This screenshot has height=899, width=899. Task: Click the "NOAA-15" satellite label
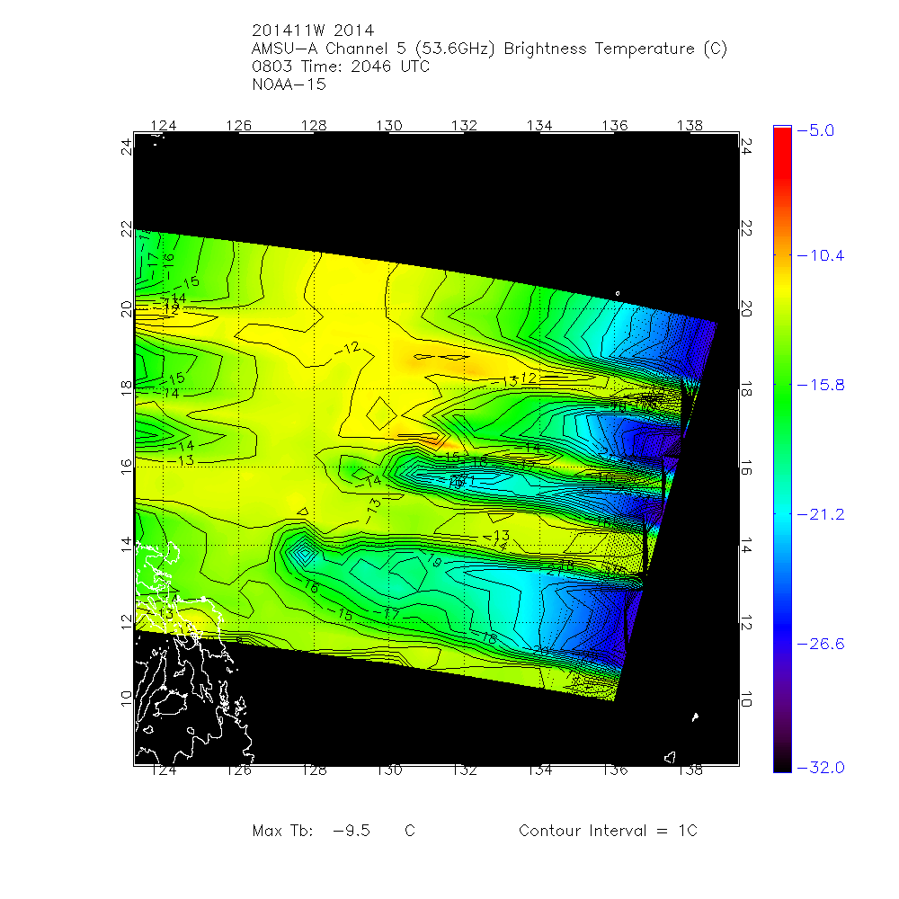(289, 85)
